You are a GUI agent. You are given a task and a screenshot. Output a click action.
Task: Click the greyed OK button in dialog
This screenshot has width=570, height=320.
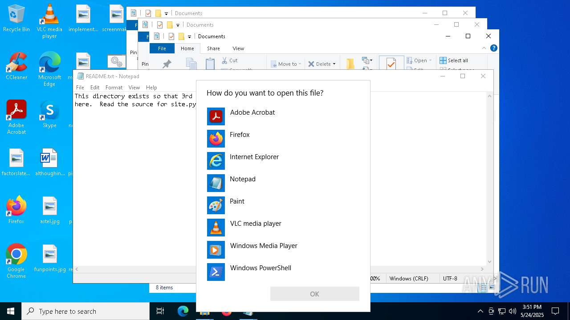(315, 294)
